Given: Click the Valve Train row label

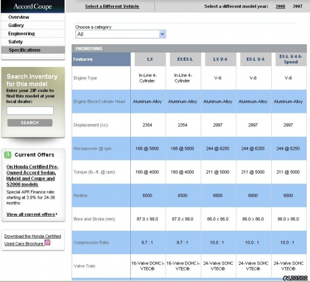Looking at the screenshot, I should pyautogui.click(x=84, y=266).
